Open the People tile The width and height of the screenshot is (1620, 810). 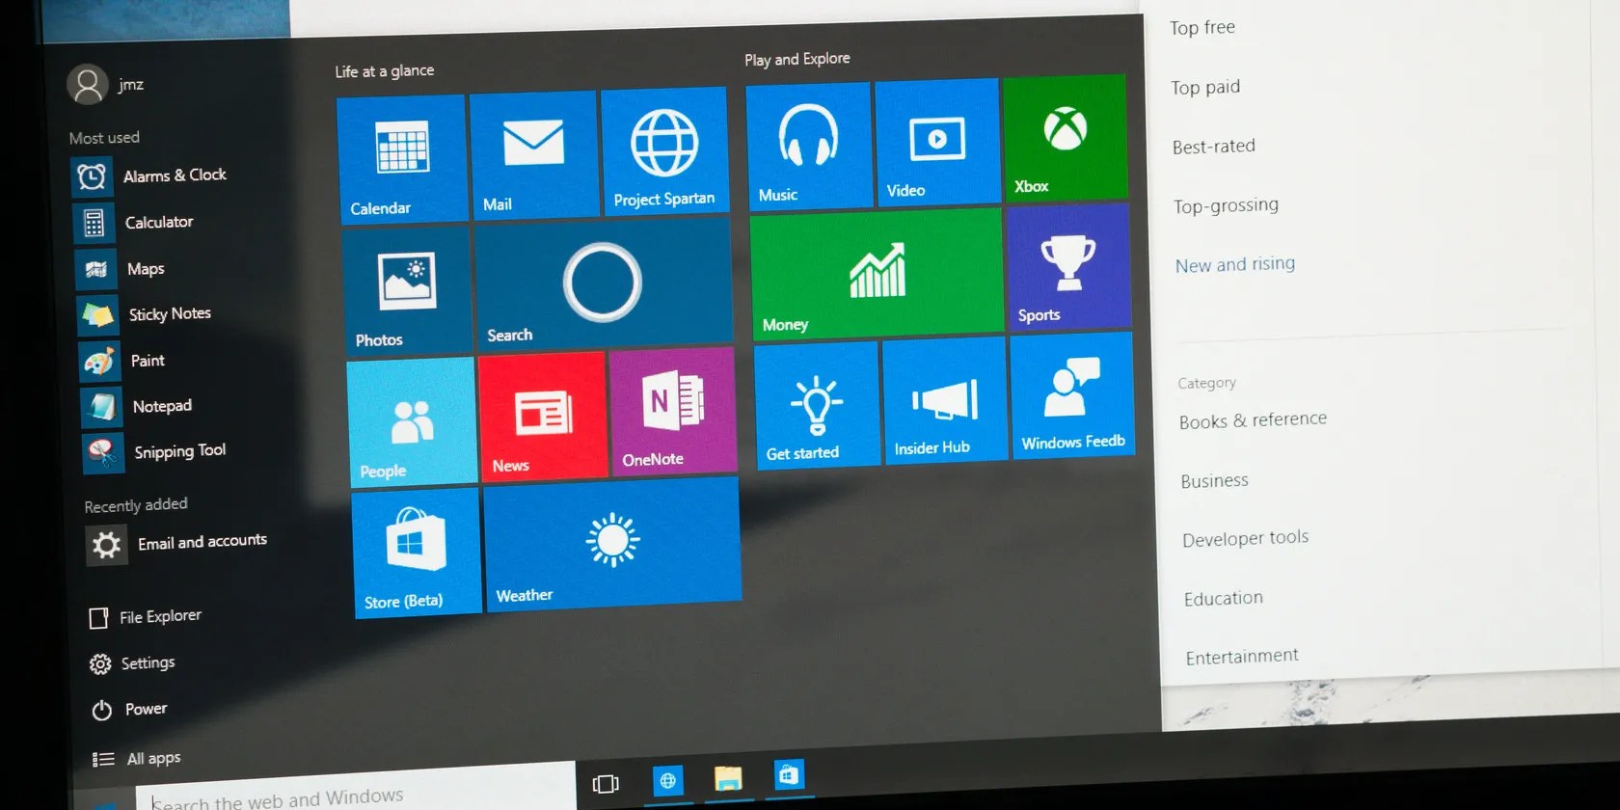coord(412,421)
